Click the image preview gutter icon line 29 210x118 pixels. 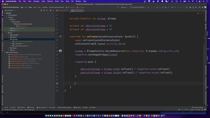point(60,51)
